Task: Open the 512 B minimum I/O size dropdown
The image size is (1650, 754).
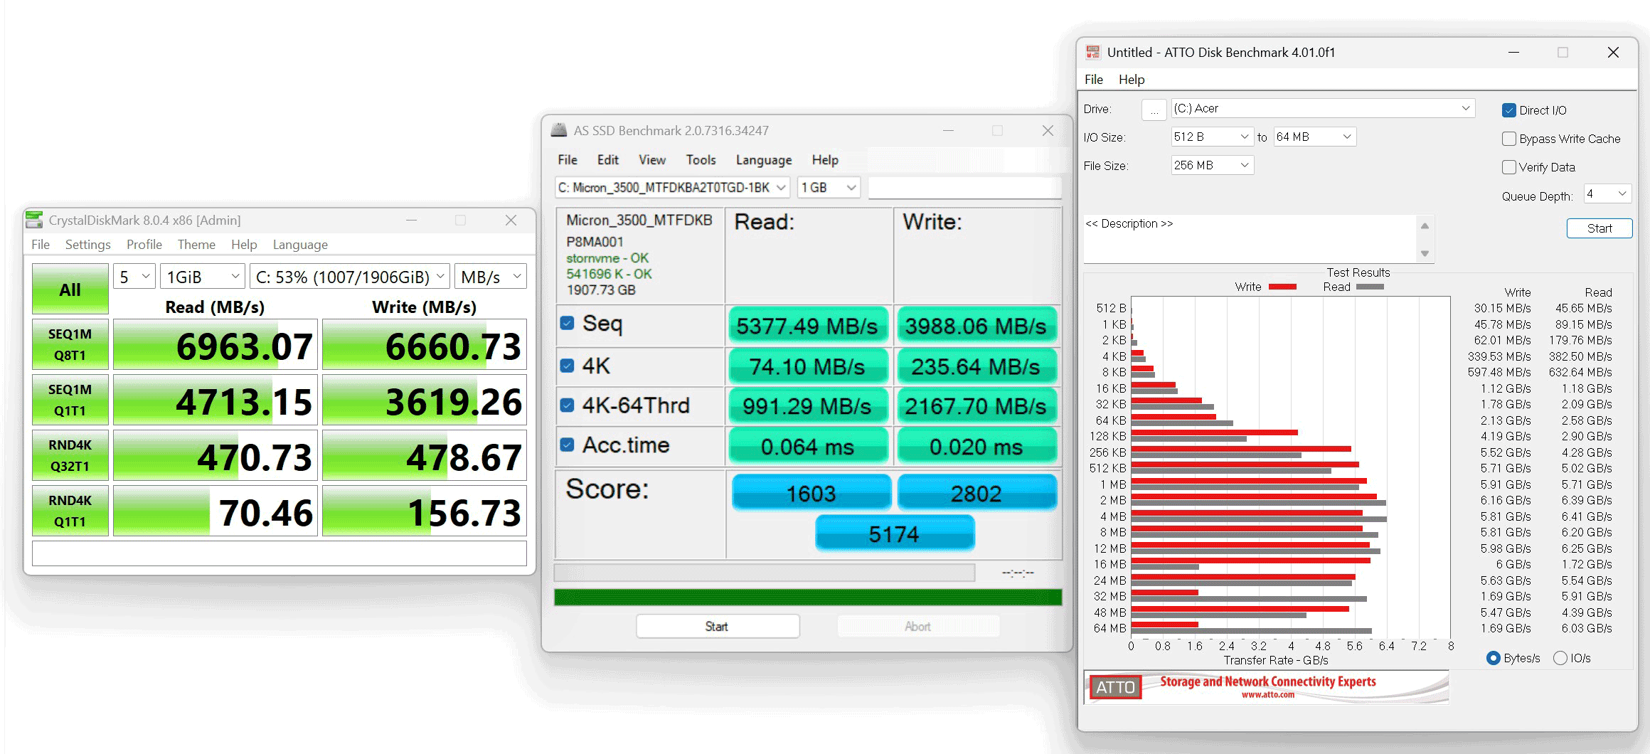Action: (1212, 137)
